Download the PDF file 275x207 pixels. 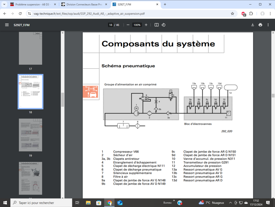(253, 25)
